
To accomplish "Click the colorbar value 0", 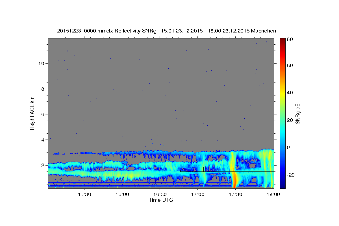I will (x=288, y=147).
